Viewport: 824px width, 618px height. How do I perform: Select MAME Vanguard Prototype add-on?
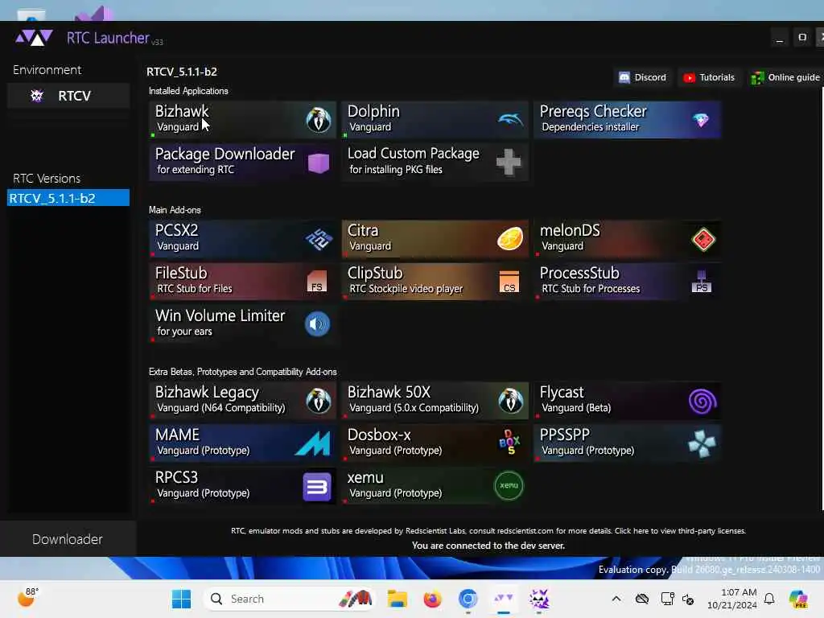point(242,443)
